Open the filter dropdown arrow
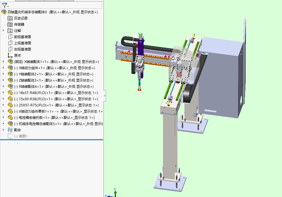Image resolution: width=282 pixels, height=197 pixels. pyautogui.click(x=8, y=6)
